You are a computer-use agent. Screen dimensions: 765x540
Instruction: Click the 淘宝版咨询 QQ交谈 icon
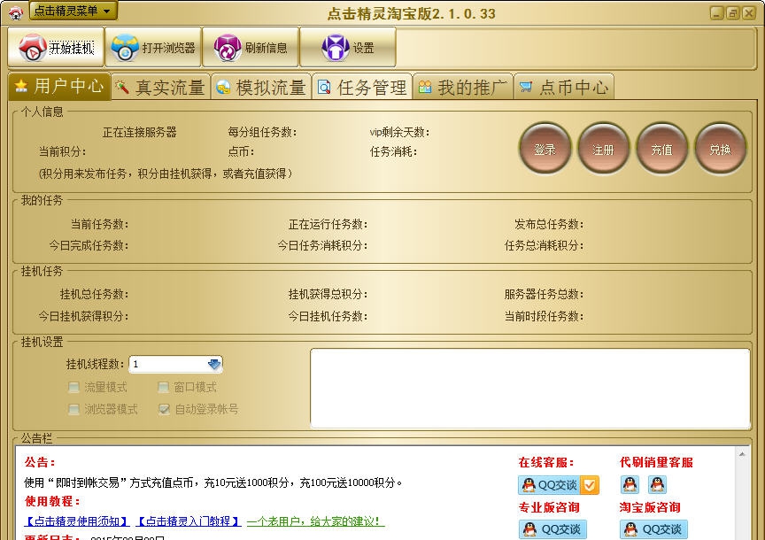coord(652,529)
